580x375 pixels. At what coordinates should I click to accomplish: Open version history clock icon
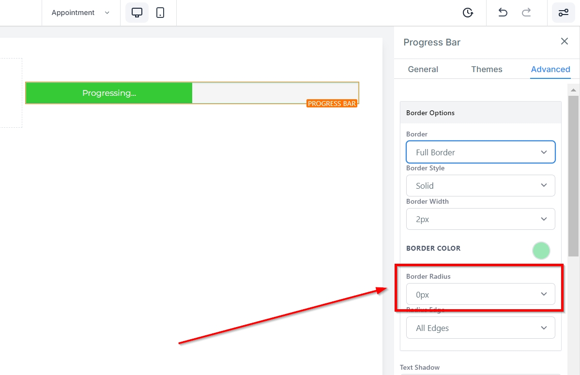point(468,13)
